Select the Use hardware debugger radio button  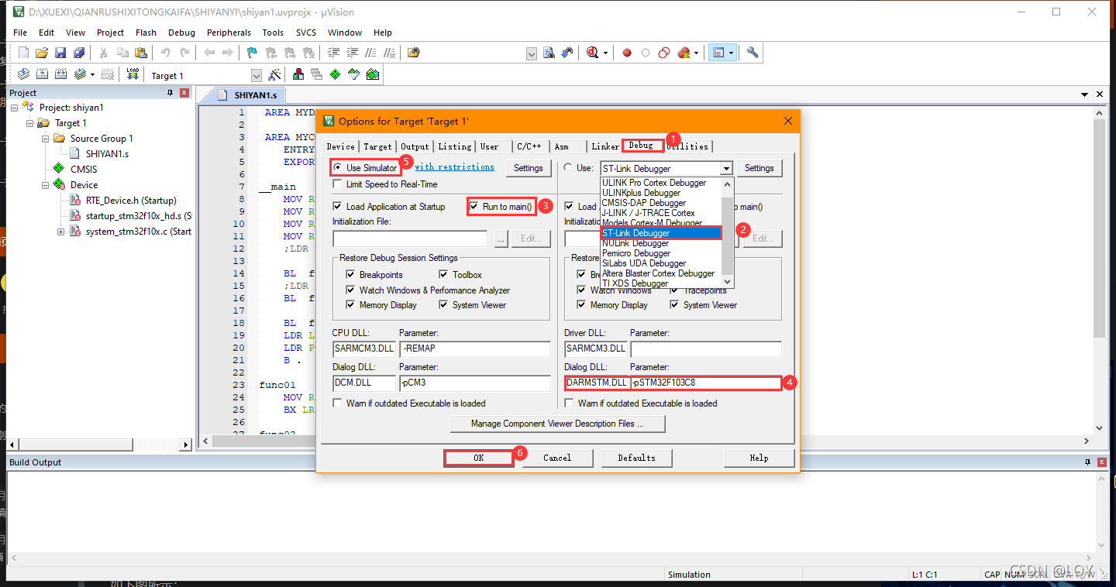click(568, 167)
